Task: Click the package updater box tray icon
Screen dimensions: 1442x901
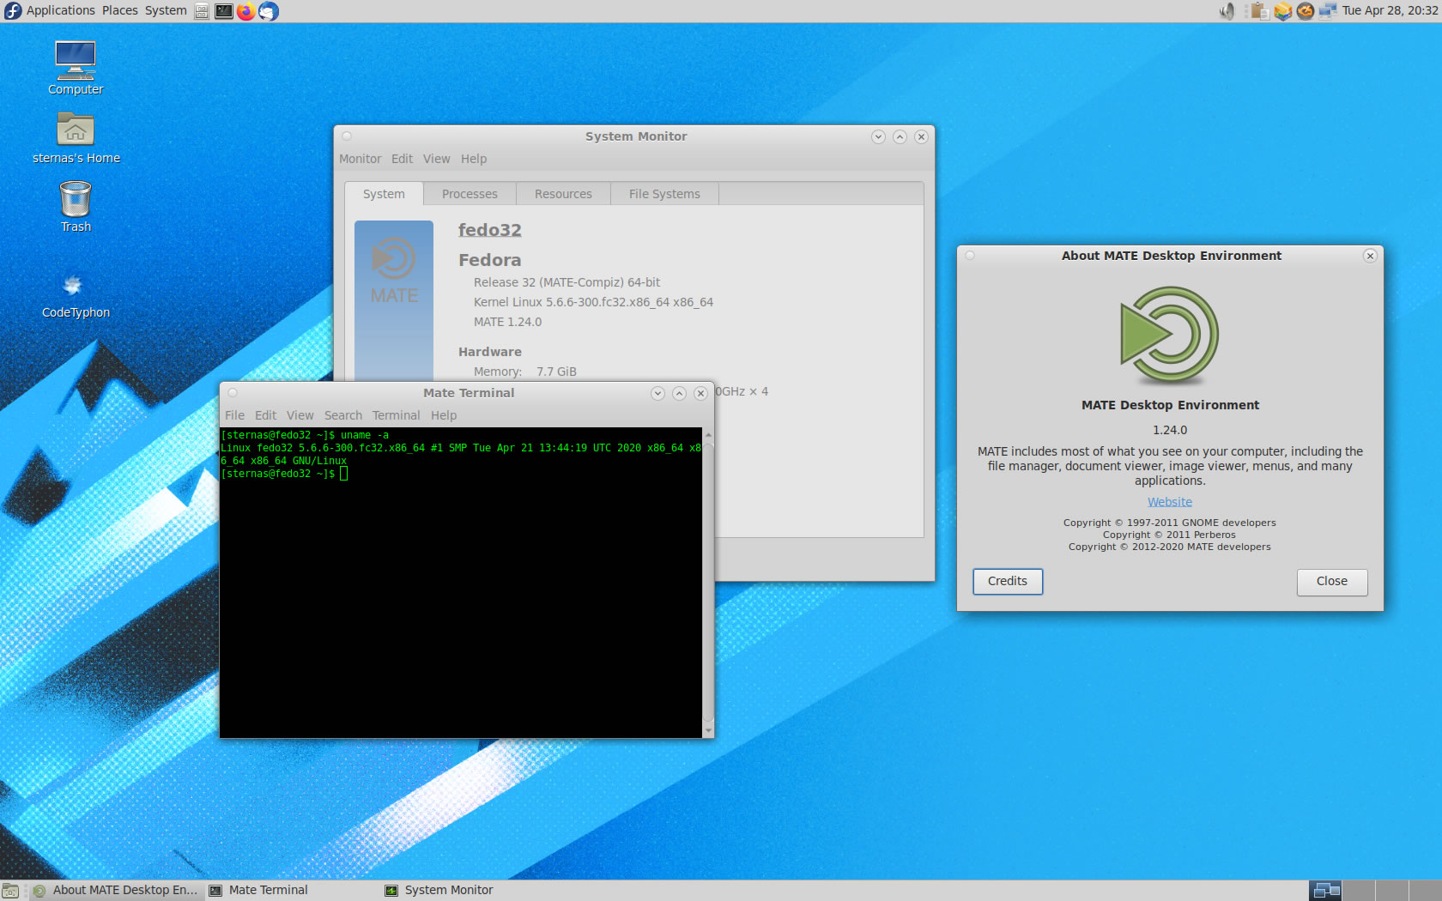Action: tap(1282, 11)
